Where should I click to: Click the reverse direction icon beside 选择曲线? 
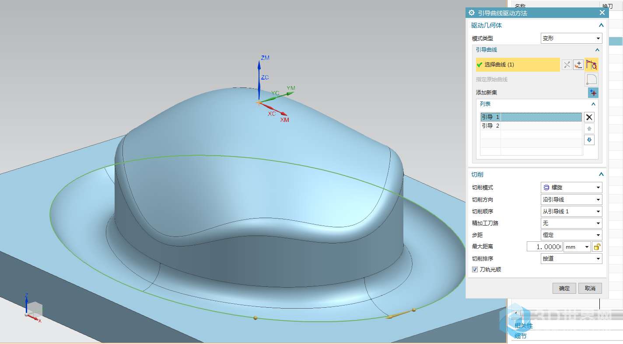(567, 65)
